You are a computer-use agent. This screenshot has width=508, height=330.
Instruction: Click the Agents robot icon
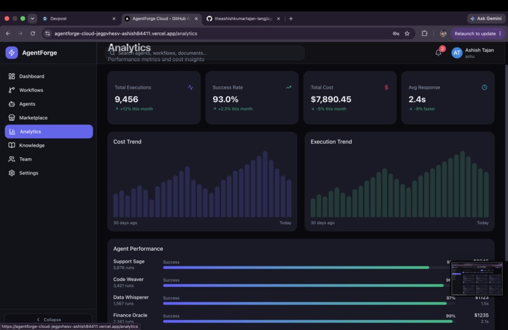[12, 104]
